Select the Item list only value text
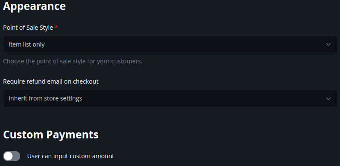This screenshot has height=166, width=340. pyautogui.click(x=27, y=44)
